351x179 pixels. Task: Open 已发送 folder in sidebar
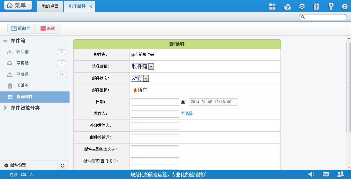[22, 74]
